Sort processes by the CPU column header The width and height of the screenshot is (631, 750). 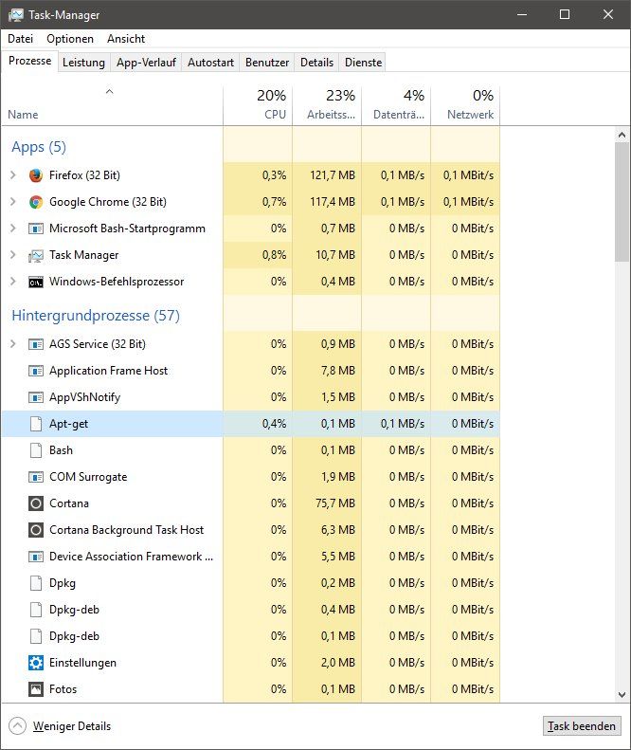258,103
